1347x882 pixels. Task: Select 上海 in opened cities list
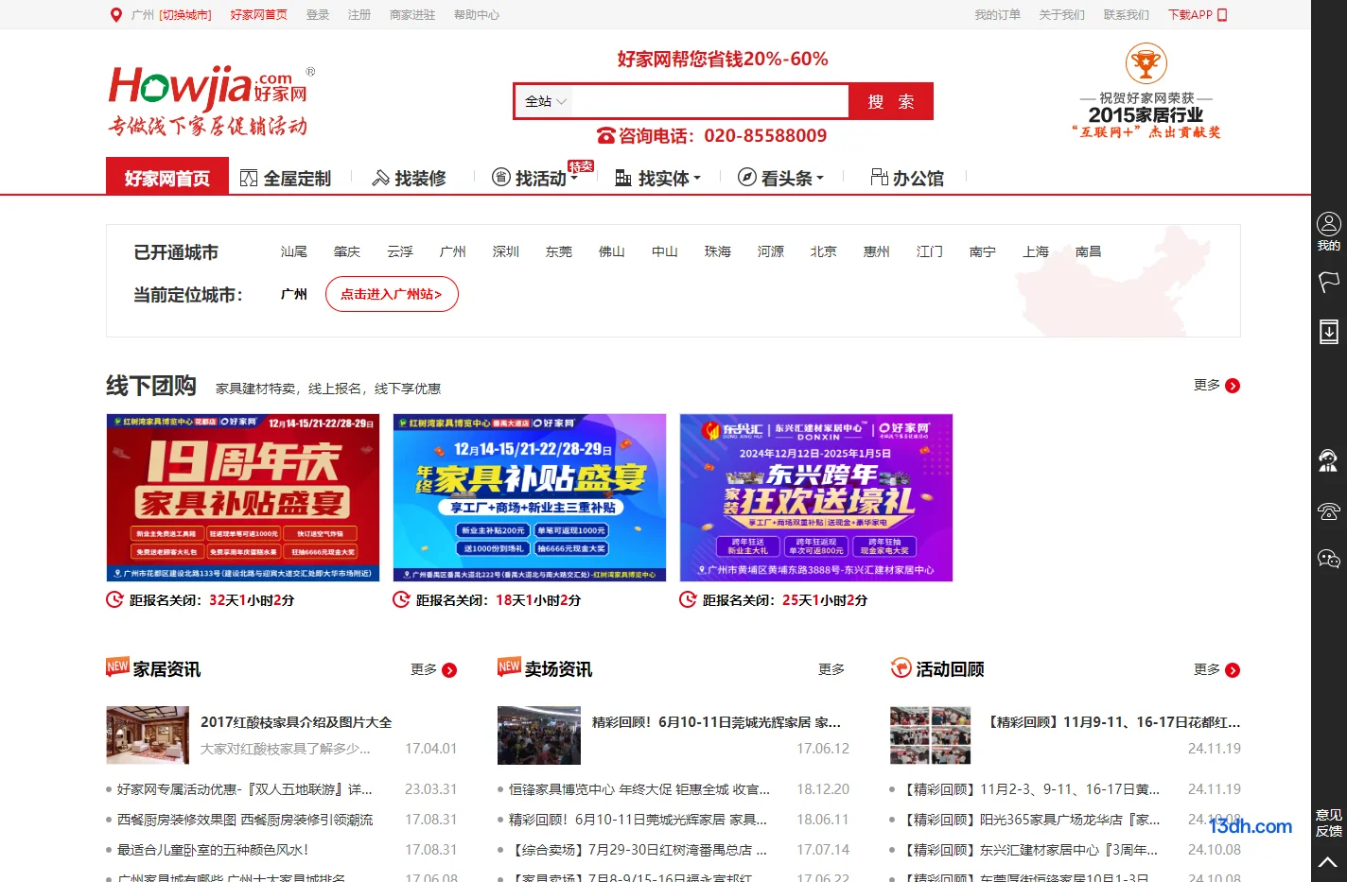(x=1036, y=251)
